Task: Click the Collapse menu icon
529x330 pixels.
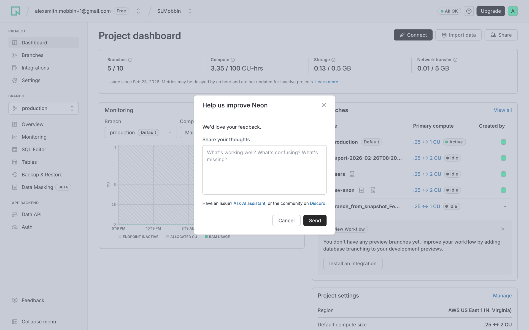Action: coord(15,322)
